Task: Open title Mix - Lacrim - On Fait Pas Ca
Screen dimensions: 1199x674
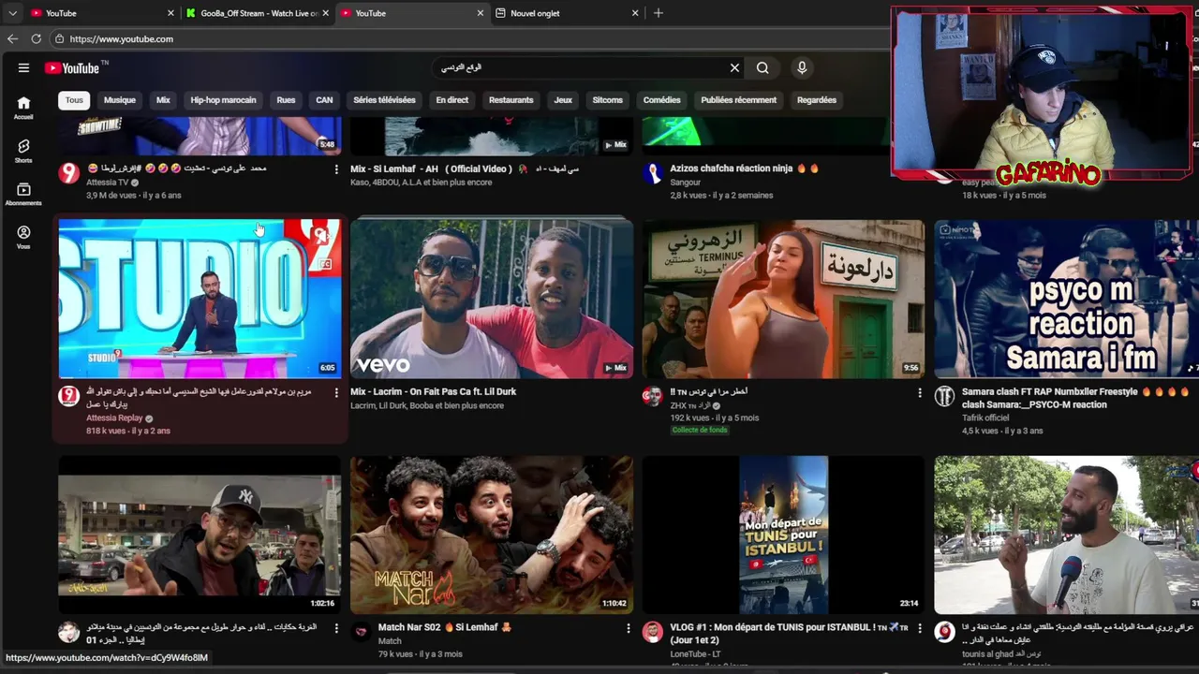Action: point(433,392)
